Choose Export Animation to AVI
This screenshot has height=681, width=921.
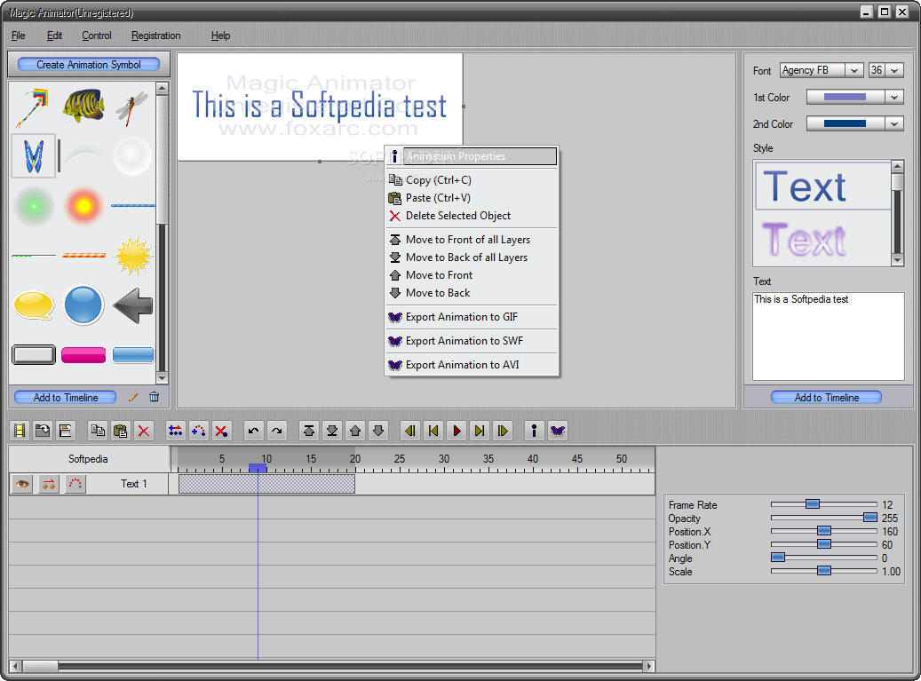[472, 365]
